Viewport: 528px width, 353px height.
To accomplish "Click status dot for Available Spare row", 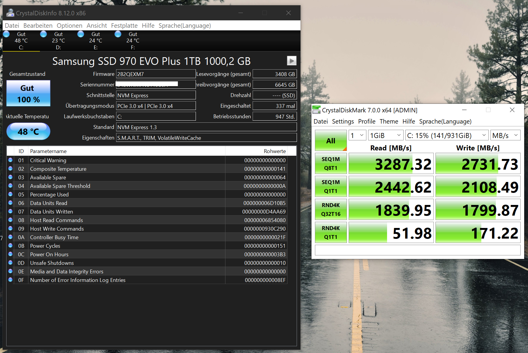I will 10,177.
